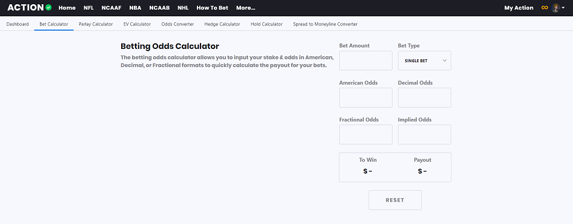573x224 pixels.
Task: Select the Bet Calculator tab
Action: coord(54,24)
